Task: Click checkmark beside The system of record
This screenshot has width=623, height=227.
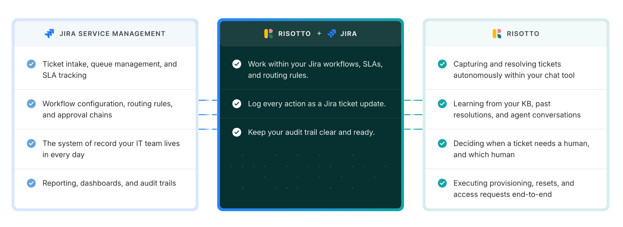Action: (x=31, y=143)
